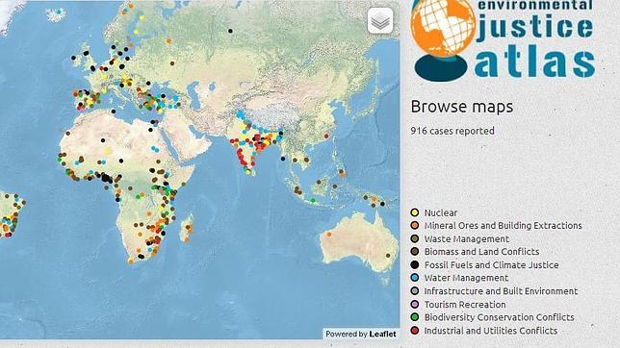Viewport: 620px width, 348px height.
Task: Filter by Infrastructure and Built Environment
Action: coord(501,291)
